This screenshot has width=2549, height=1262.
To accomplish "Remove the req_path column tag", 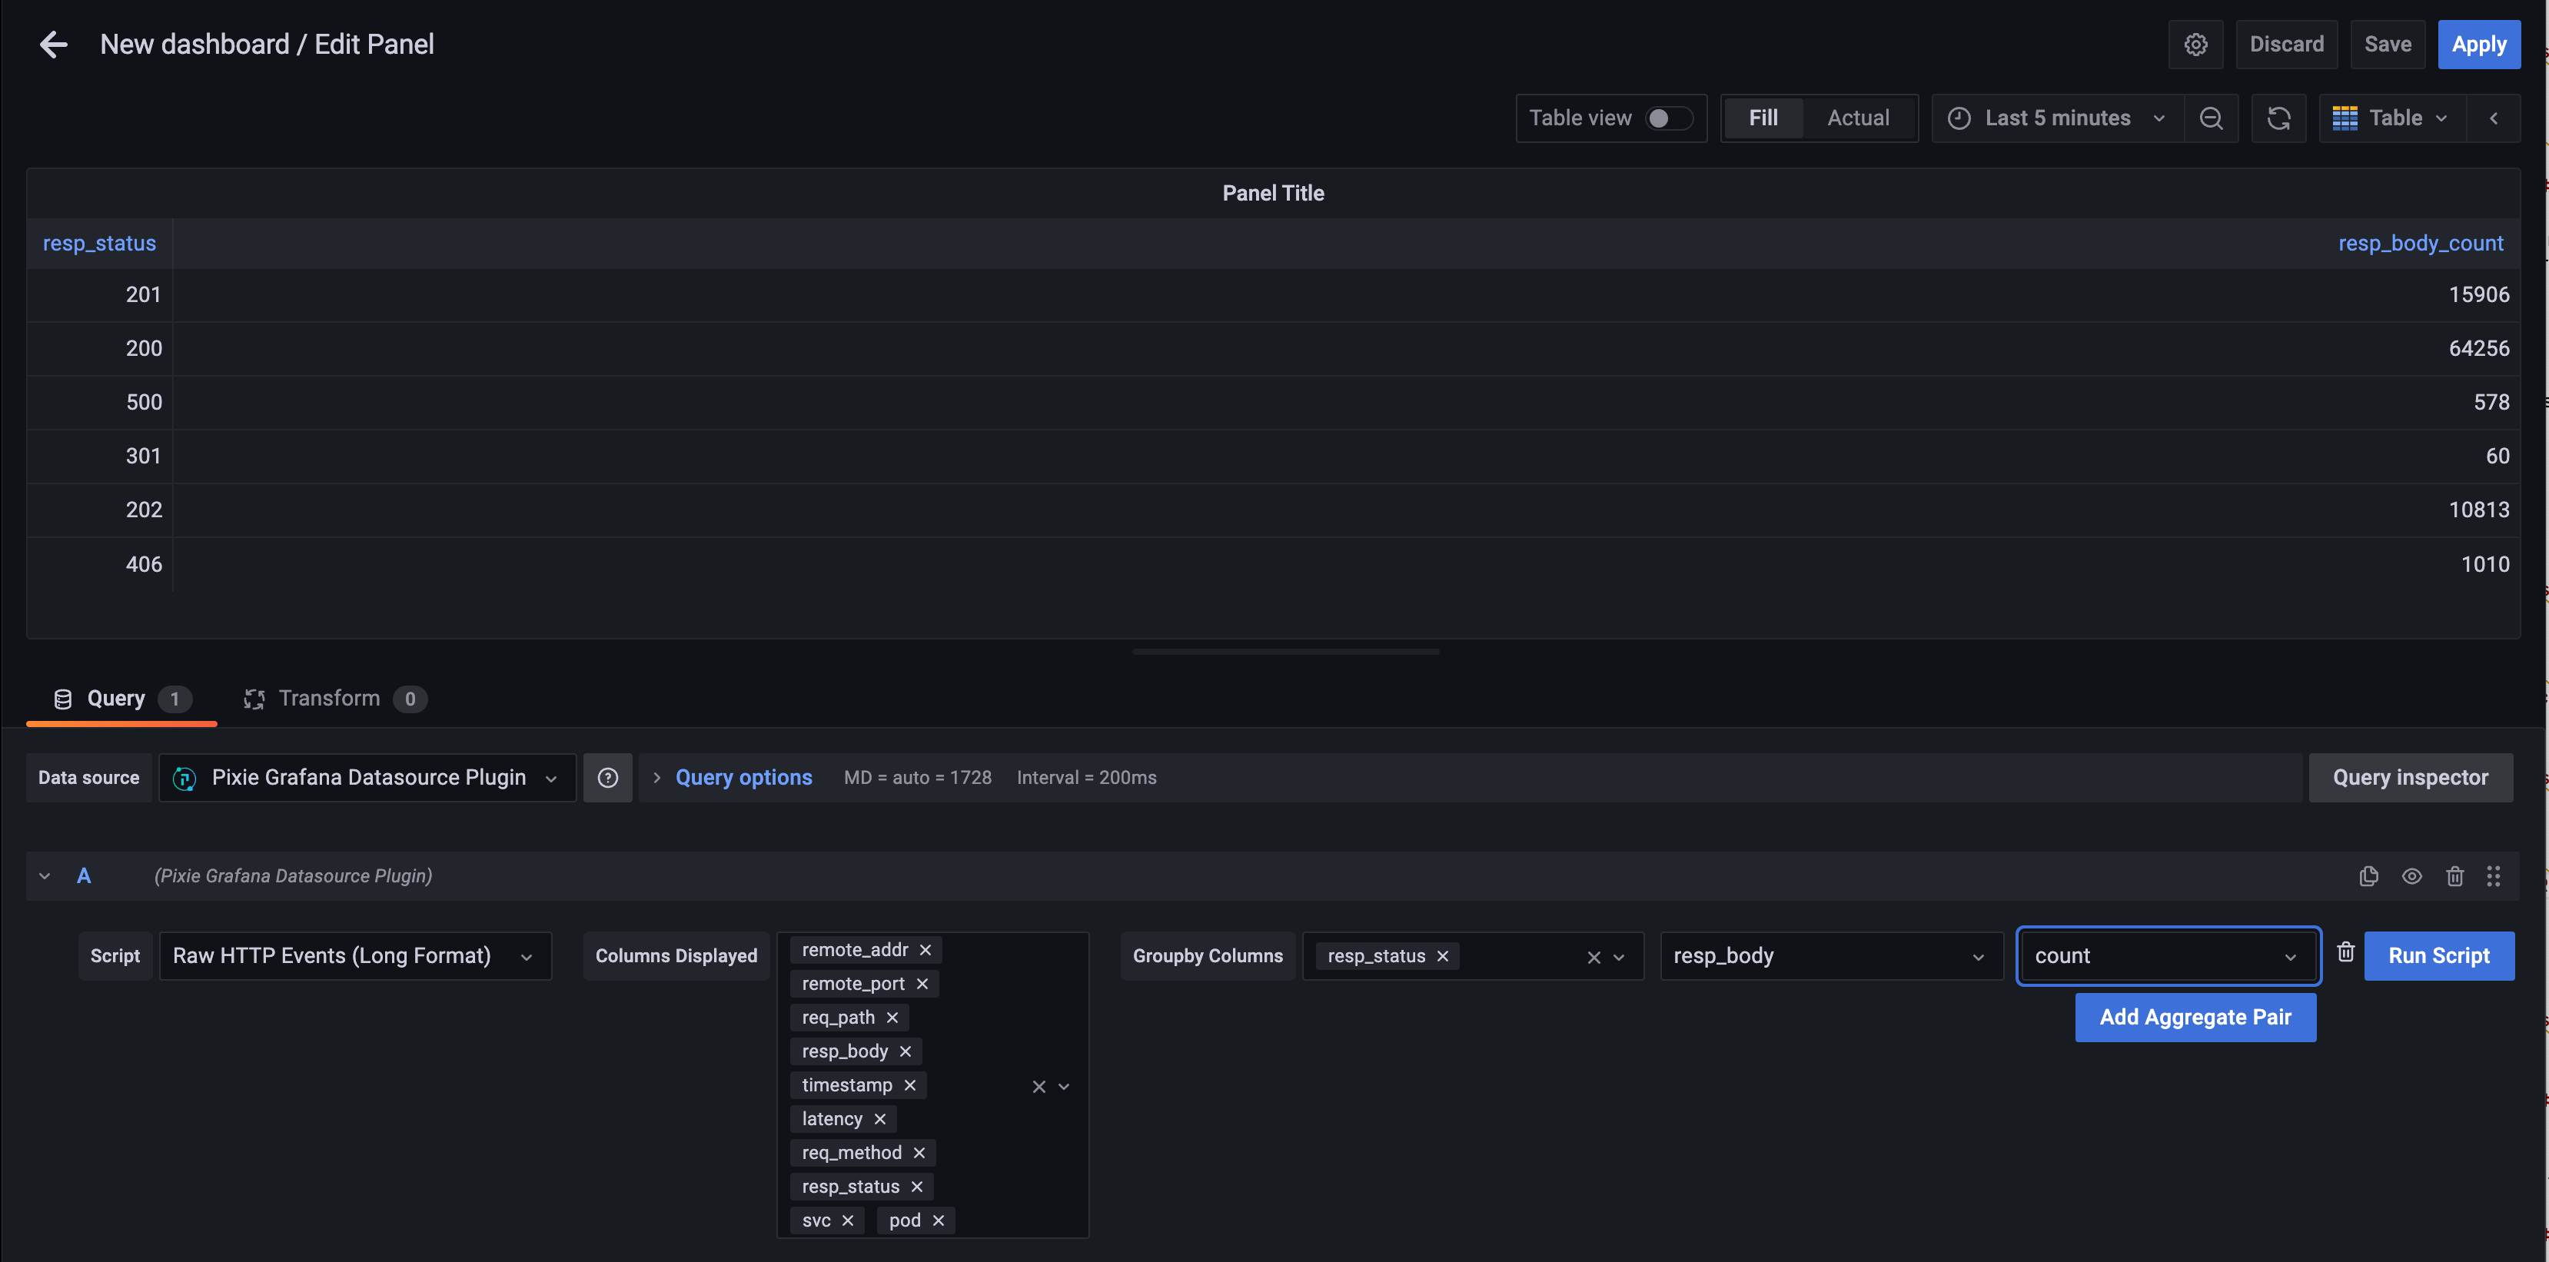I will pos(892,1018).
